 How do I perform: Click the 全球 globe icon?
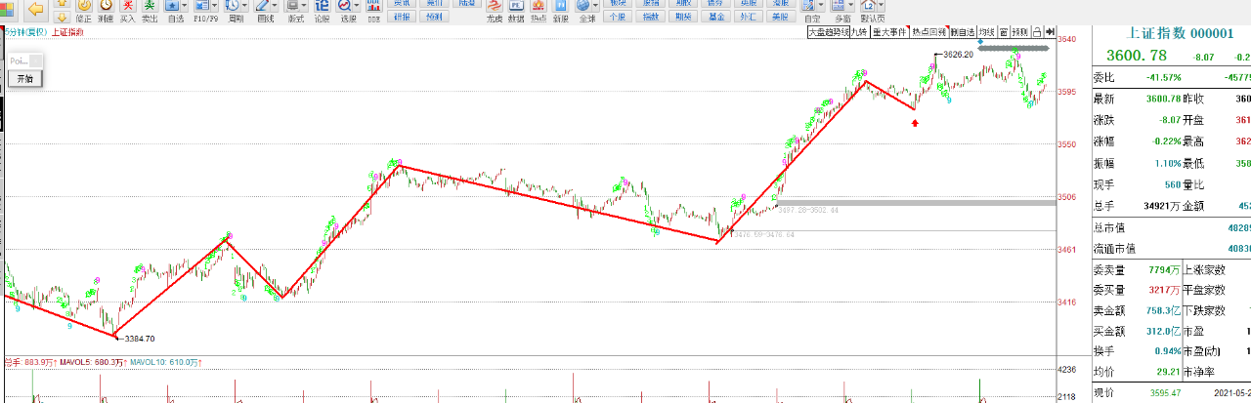(x=582, y=5)
